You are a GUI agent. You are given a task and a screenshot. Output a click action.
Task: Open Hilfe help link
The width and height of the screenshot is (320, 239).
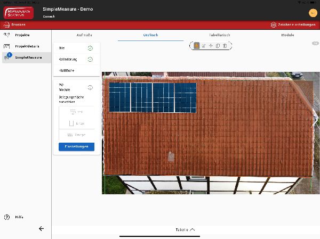[19, 217]
